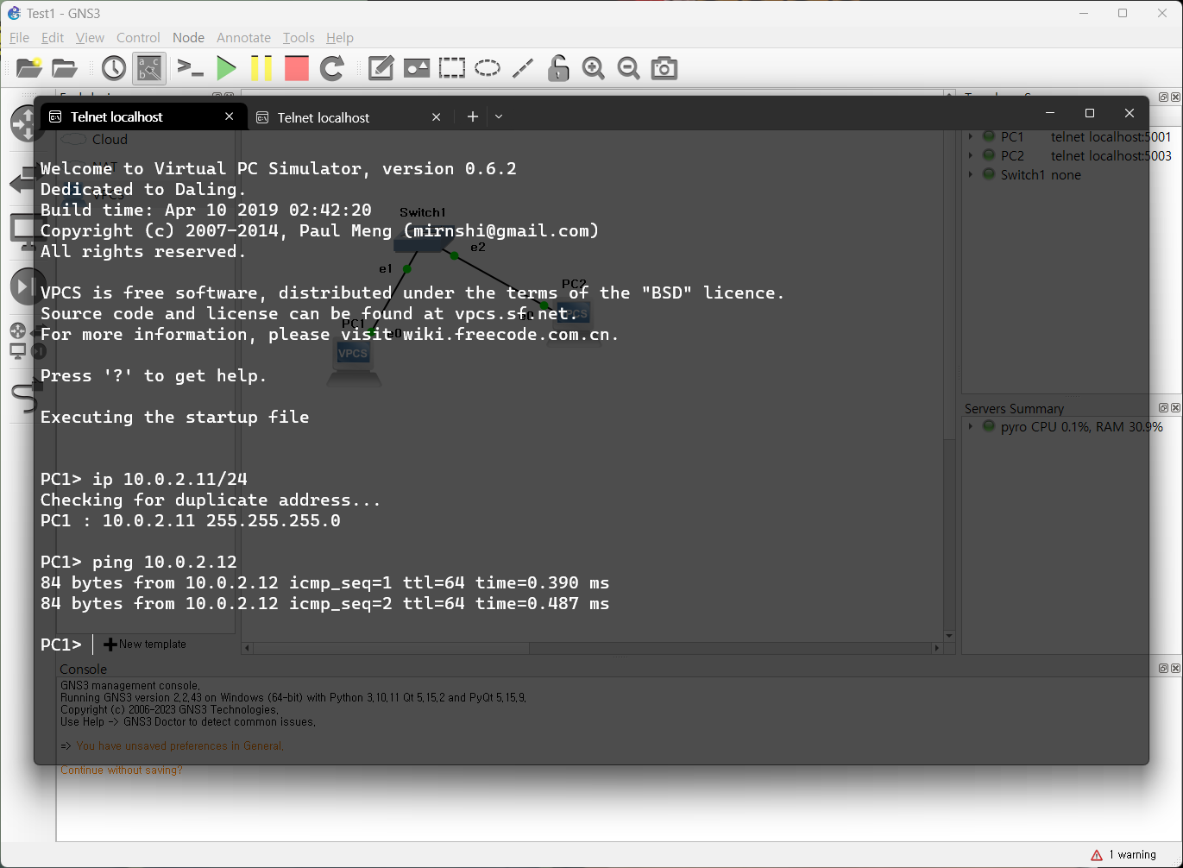Open the File menu
This screenshot has width=1183, height=868.
[x=19, y=37]
